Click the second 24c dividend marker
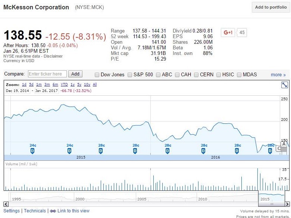The width and height of the screenshot is (291, 218). (69, 151)
